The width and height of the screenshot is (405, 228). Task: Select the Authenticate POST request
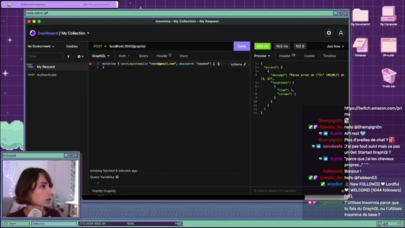click(x=57, y=75)
